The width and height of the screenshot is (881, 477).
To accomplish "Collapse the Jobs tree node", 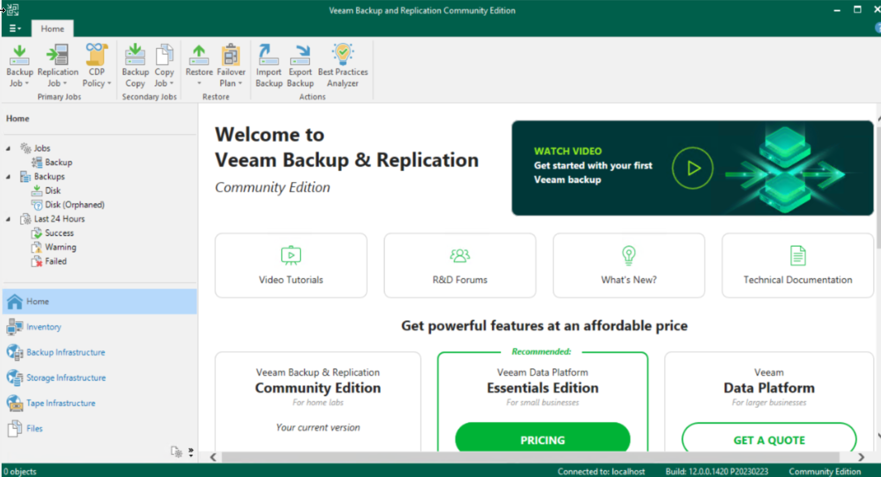I will pyautogui.click(x=8, y=149).
